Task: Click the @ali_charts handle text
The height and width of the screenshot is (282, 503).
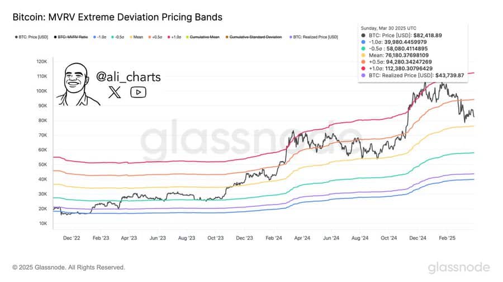Action: (x=129, y=77)
